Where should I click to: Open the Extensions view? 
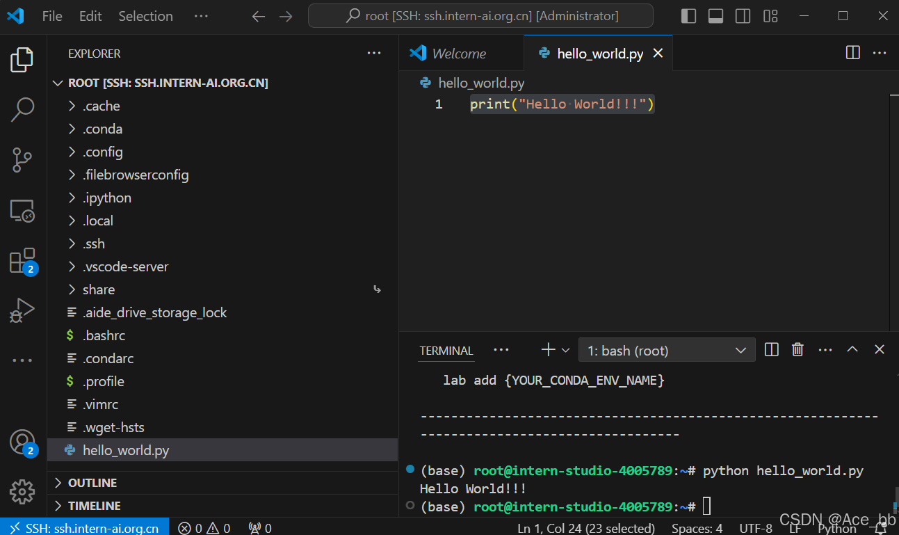coord(22,261)
